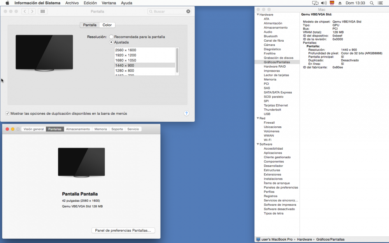Screen dimensions: 389x243
Task: Open the Servicio tab
Action: (x=133, y=129)
